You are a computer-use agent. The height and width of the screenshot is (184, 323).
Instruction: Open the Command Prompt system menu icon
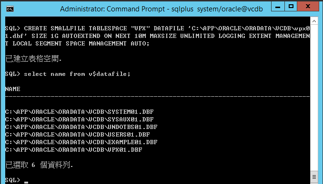[10, 9]
